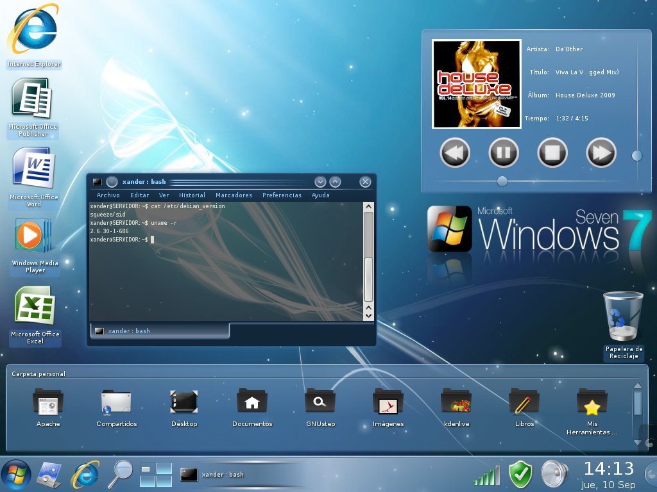This screenshot has height=492, width=657.
Task: Click the time text 1:32 / 4:15
Action: click(572, 118)
